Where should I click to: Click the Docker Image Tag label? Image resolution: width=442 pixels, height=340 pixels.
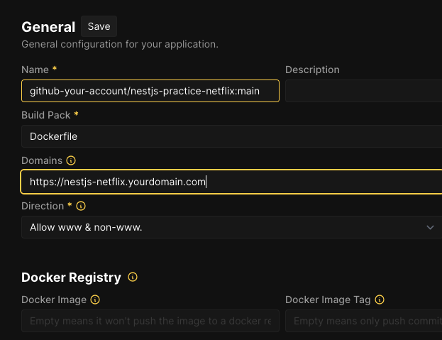click(x=328, y=300)
